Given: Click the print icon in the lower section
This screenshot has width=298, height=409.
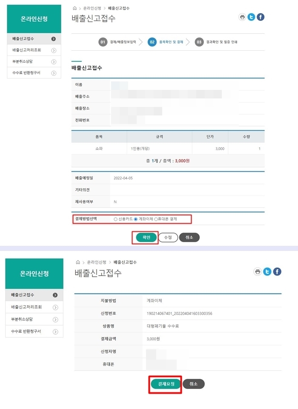Looking at the screenshot, I should coord(258,271).
